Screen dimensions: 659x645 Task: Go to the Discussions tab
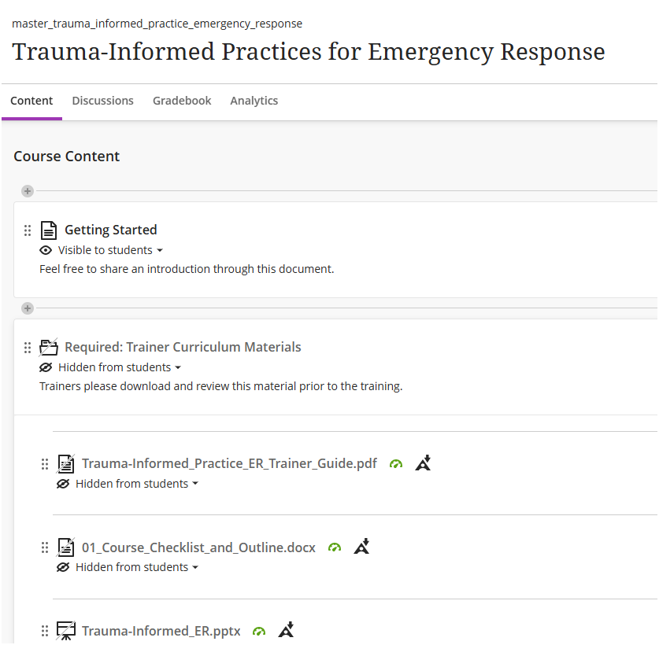coord(103,101)
